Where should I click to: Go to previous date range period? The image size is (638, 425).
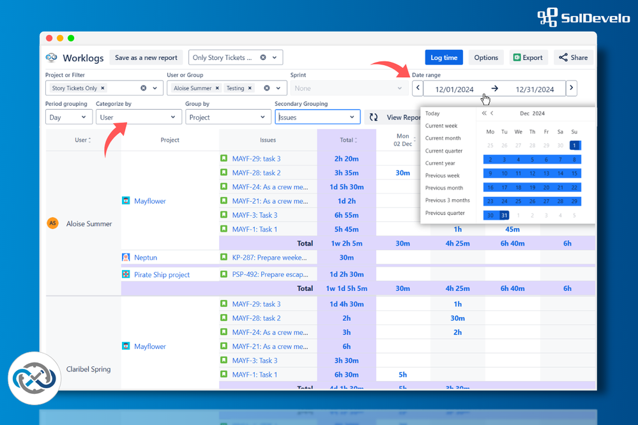pyautogui.click(x=418, y=88)
